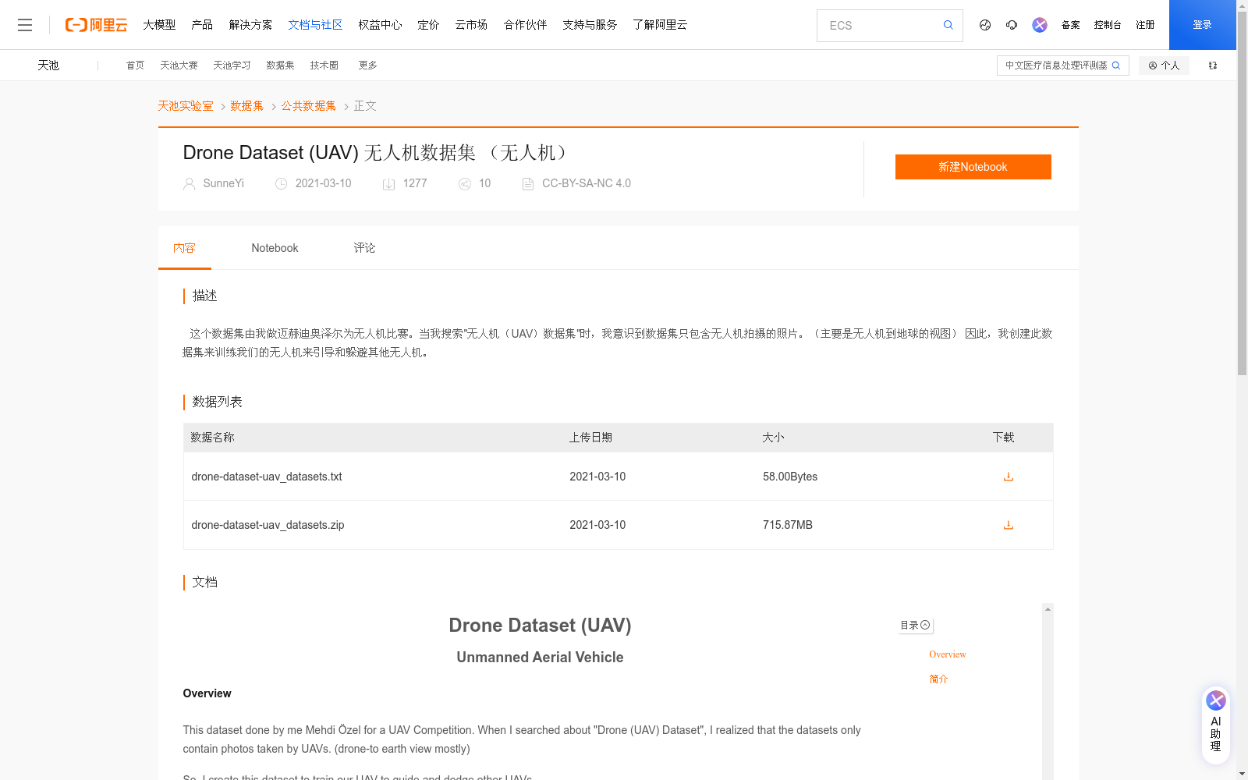The image size is (1248, 780).
Task: Jump to Overview in table of contents
Action: (x=948, y=654)
